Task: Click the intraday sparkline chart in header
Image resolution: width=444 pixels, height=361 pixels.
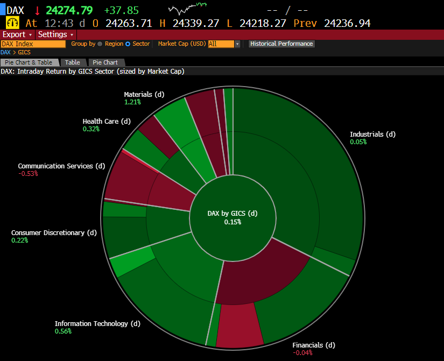Action: click(x=187, y=9)
